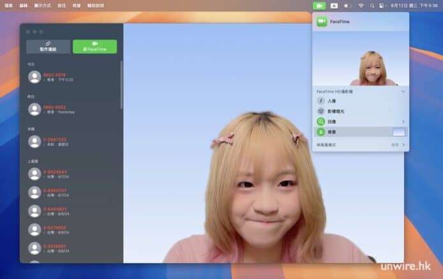Click the FaceTime app icon in popup header

tap(321, 22)
